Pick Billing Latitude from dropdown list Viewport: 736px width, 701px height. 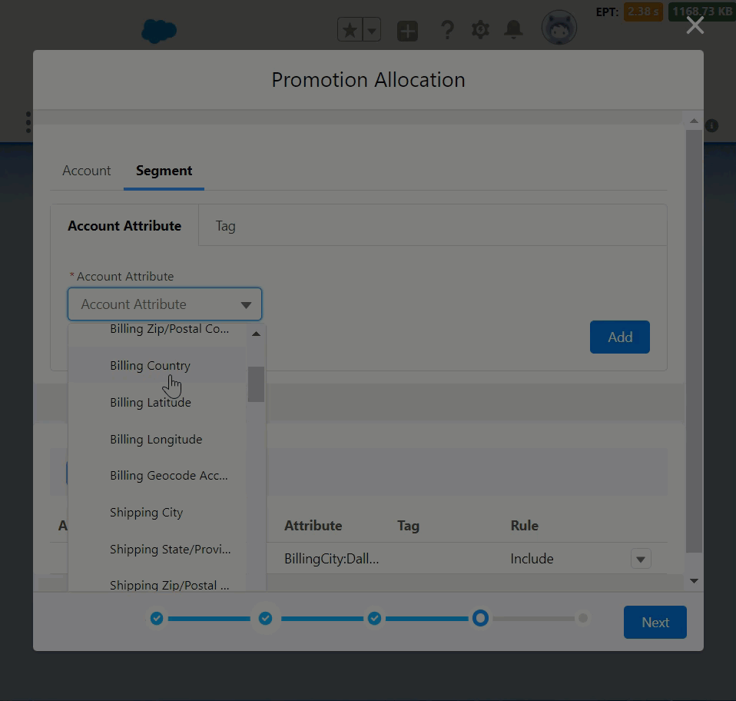coord(150,403)
